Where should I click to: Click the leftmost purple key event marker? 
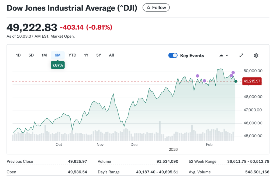tap(198, 76)
